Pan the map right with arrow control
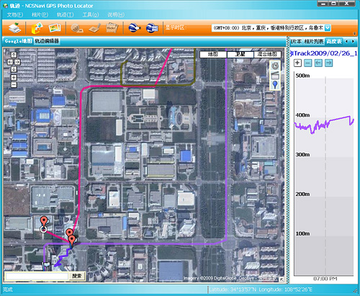This screenshot has width=360, height=296. click(17, 62)
